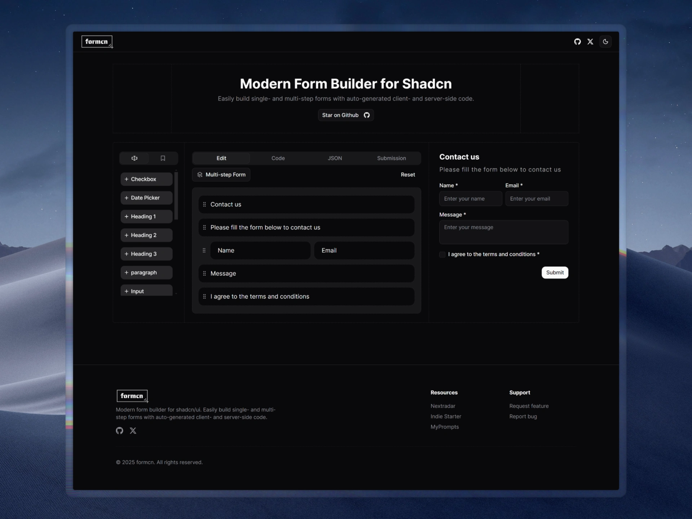Switch to the Submission tab

coord(391,158)
